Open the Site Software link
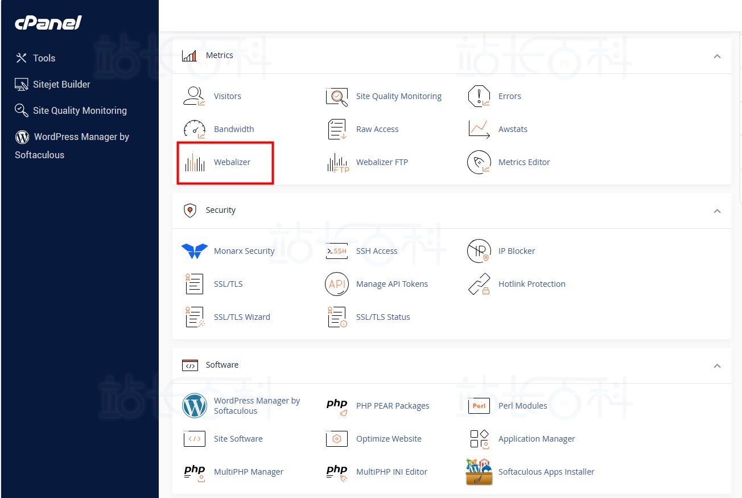This screenshot has height=498, width=742. (x=238, y=439)
